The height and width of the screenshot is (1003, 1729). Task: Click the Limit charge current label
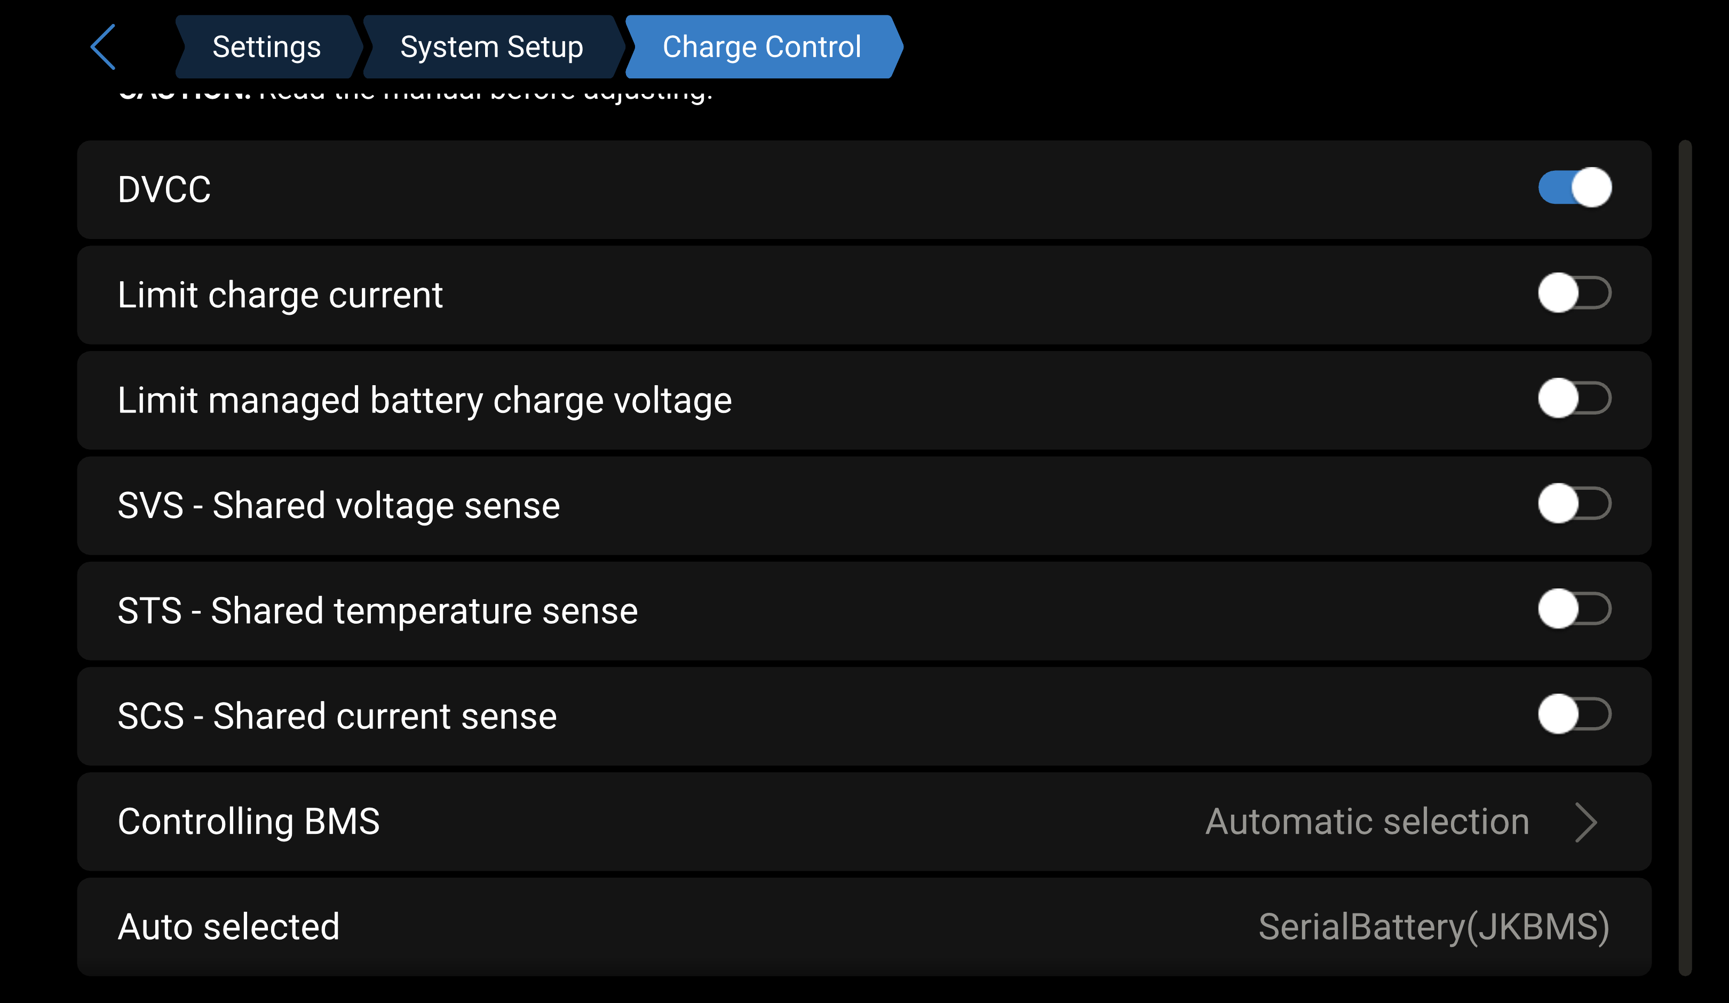click(280, 295)
